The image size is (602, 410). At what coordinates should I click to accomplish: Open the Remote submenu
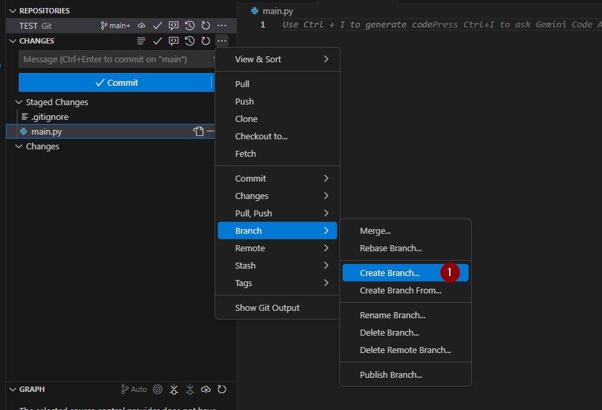click(x=277, y=248)
